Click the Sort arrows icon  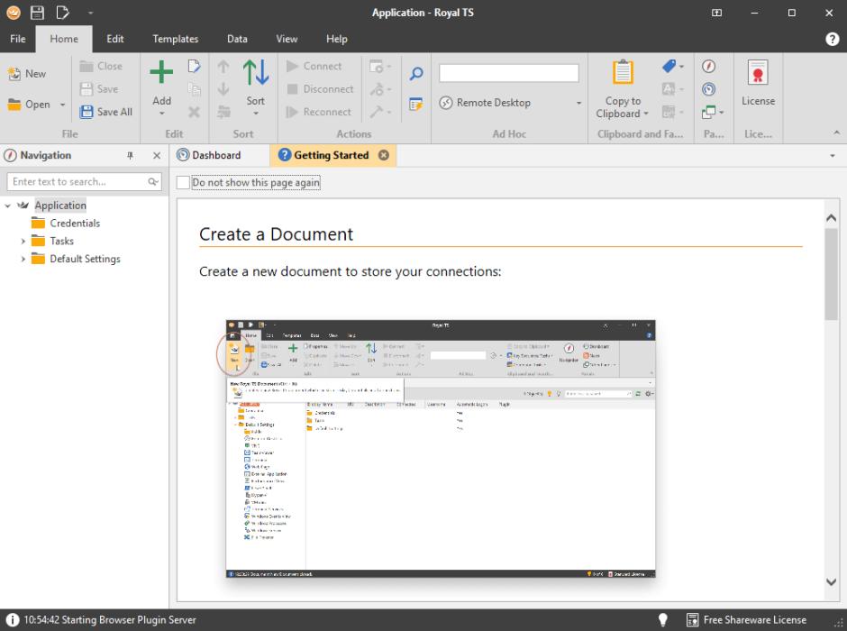(x=256, y=72)
